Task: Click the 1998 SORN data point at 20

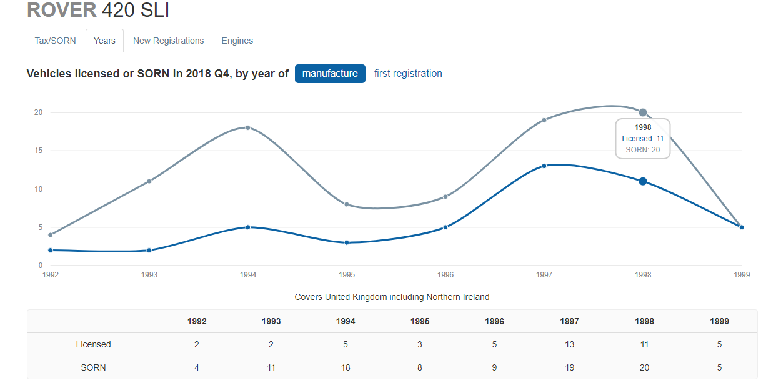Action: pos(642,112)
